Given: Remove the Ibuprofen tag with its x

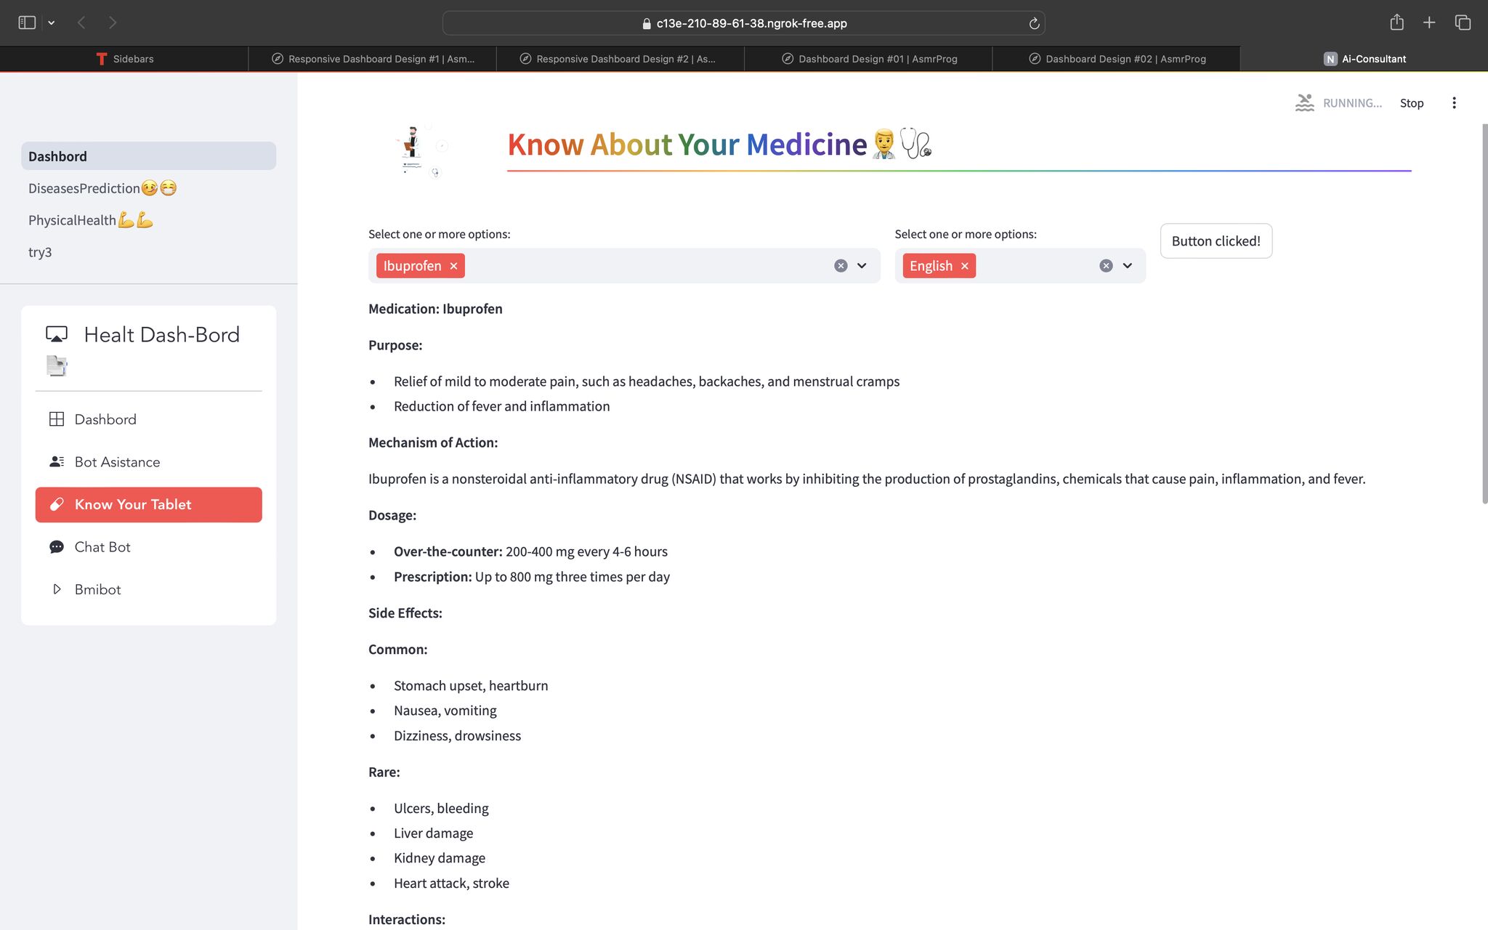Looking at the screenshot, I should pyautogui.click(x=453, y=266).
